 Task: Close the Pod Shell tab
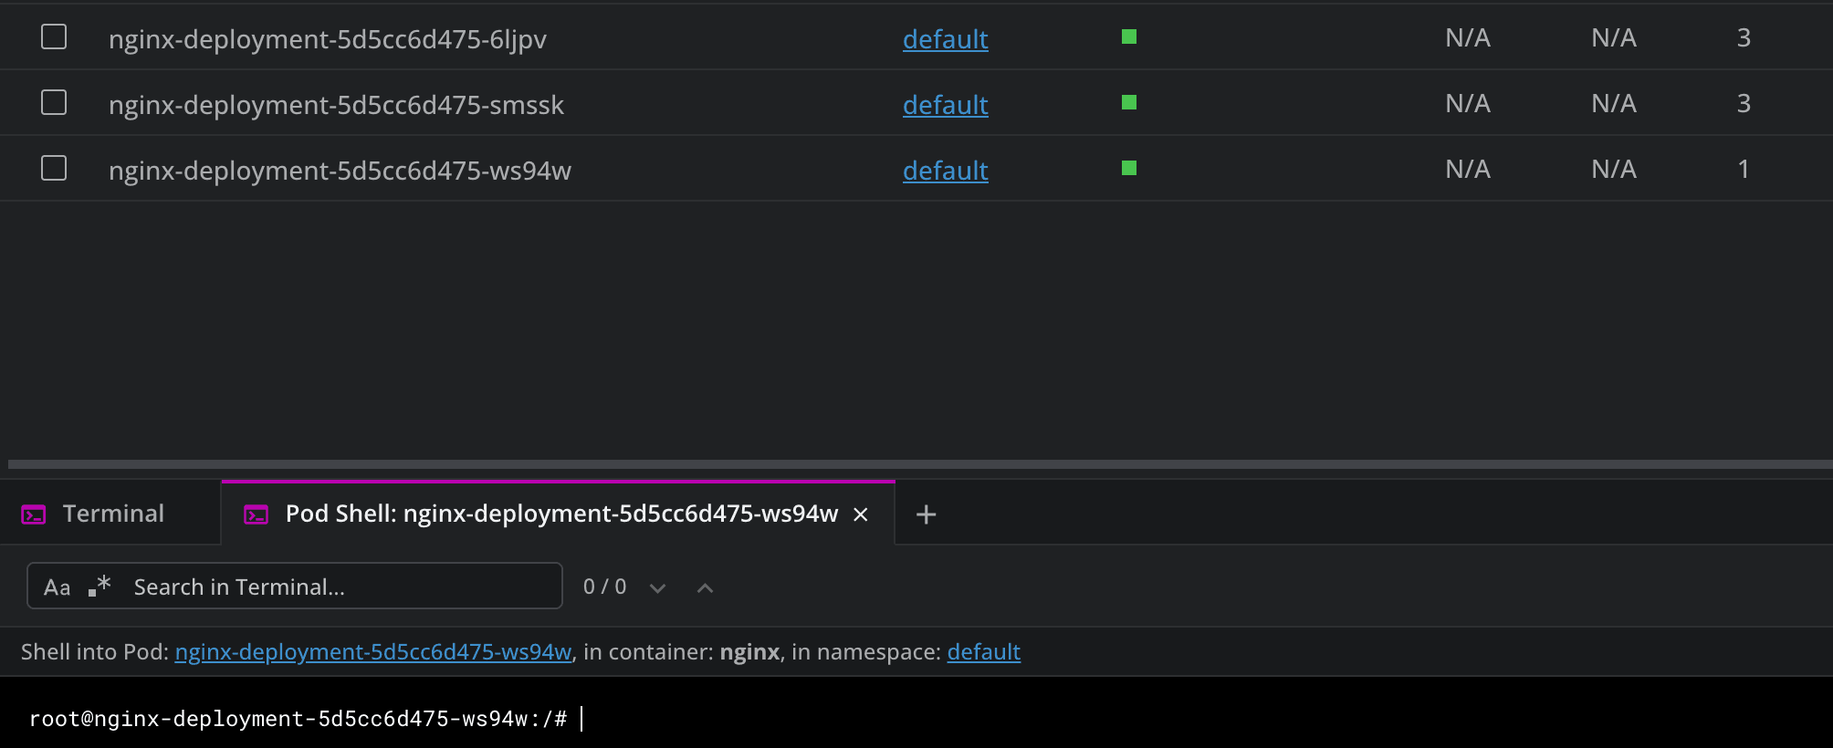860,514
